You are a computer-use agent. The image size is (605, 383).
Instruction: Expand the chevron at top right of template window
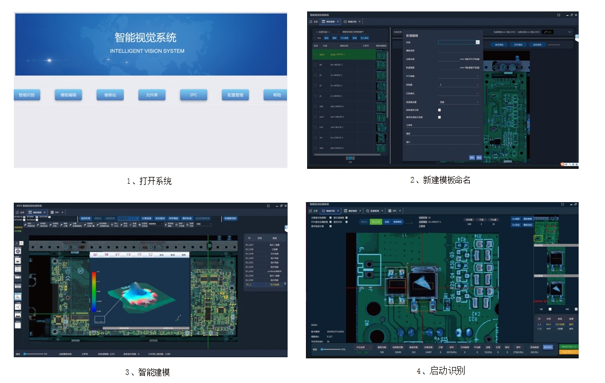pyautogui.click(x=569, y=32)
